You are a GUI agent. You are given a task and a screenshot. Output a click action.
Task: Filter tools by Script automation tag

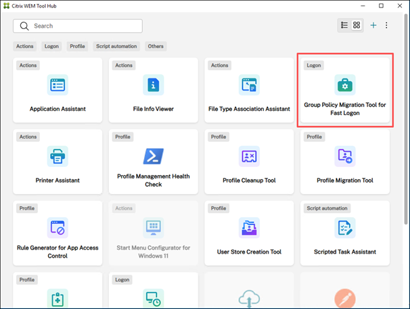[116, 47]
